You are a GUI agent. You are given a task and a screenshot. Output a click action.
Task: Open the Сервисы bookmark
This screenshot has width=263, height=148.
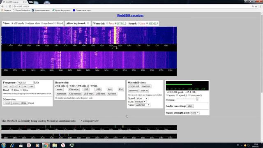[x=6, y=10]
